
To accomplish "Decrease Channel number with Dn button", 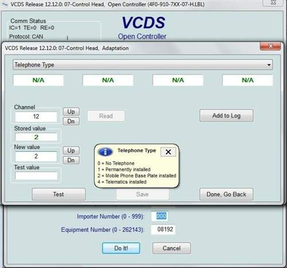I will click(71, 121).
